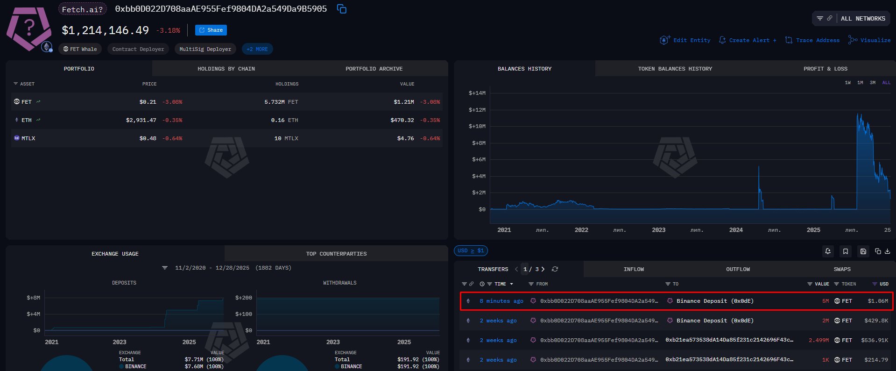Open the TIME column sort dropdown

511,284
